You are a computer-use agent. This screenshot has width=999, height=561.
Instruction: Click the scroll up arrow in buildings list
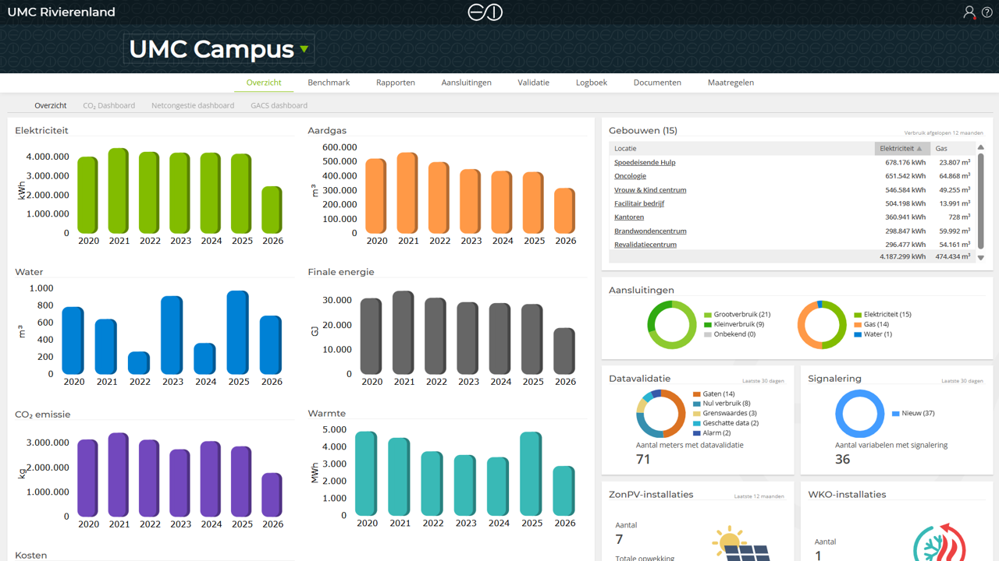[981, 147]
